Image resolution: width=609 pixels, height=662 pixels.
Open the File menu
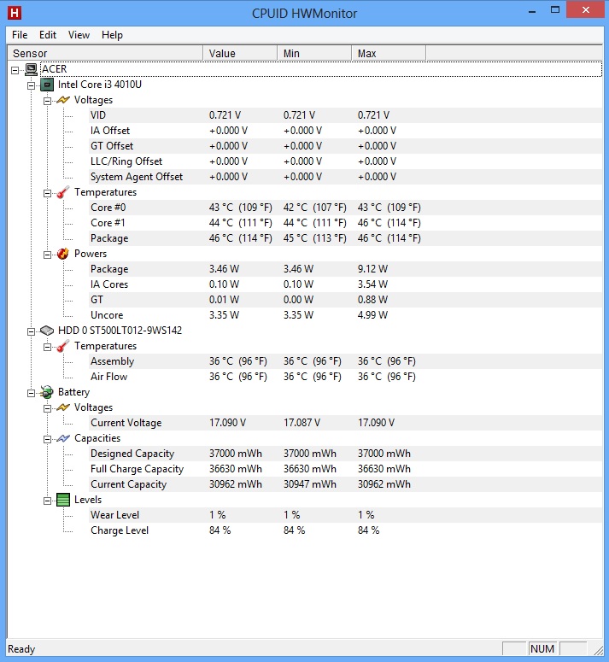[x=20, y=35]
